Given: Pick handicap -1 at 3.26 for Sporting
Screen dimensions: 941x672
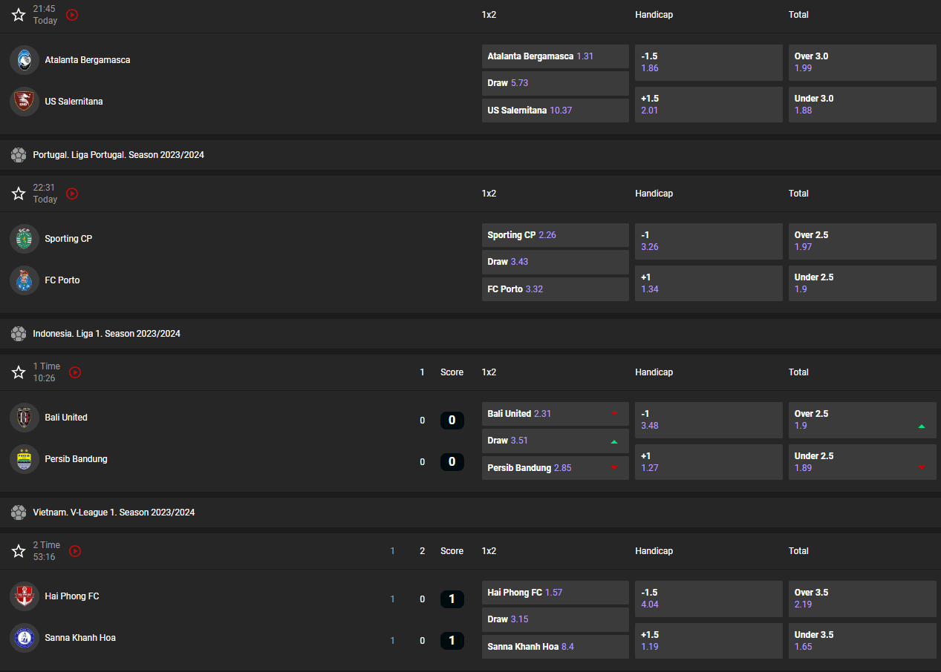Looking at the screenshot, I should (x=709, y=241).
